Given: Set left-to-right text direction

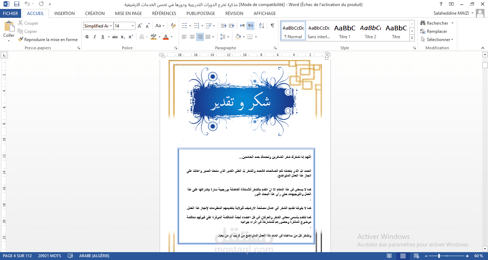Looking at the screenshot, I should 243,26.
